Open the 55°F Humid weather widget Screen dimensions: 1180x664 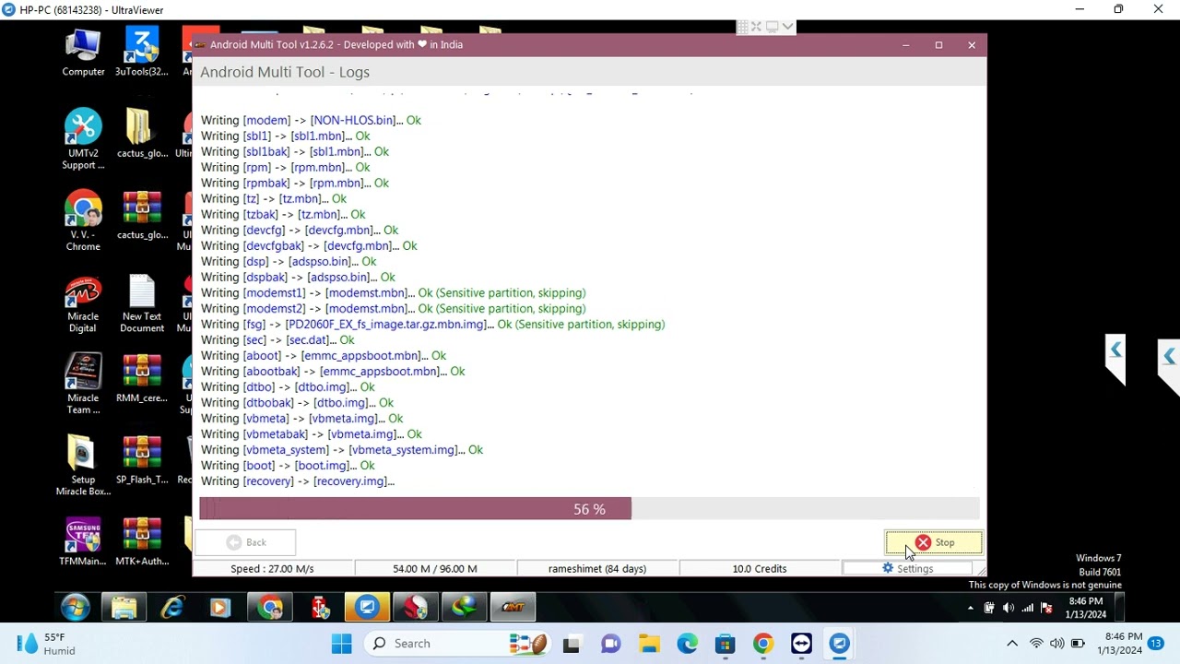click(x=46, y=644)
